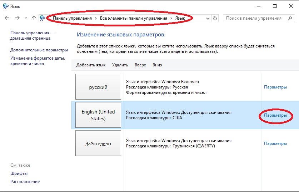Move language down with Вниз
Screen dimensions: 299x192
[x=157, y=65]
